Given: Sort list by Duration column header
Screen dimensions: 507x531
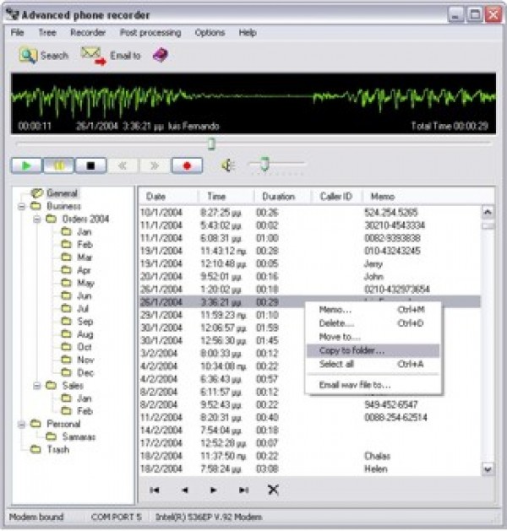Looking at the screenshot, I should tap(278, 197).
